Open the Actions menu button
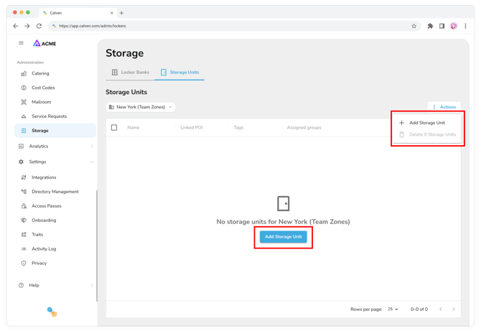481x334 pixels. [x=444, y=107]
